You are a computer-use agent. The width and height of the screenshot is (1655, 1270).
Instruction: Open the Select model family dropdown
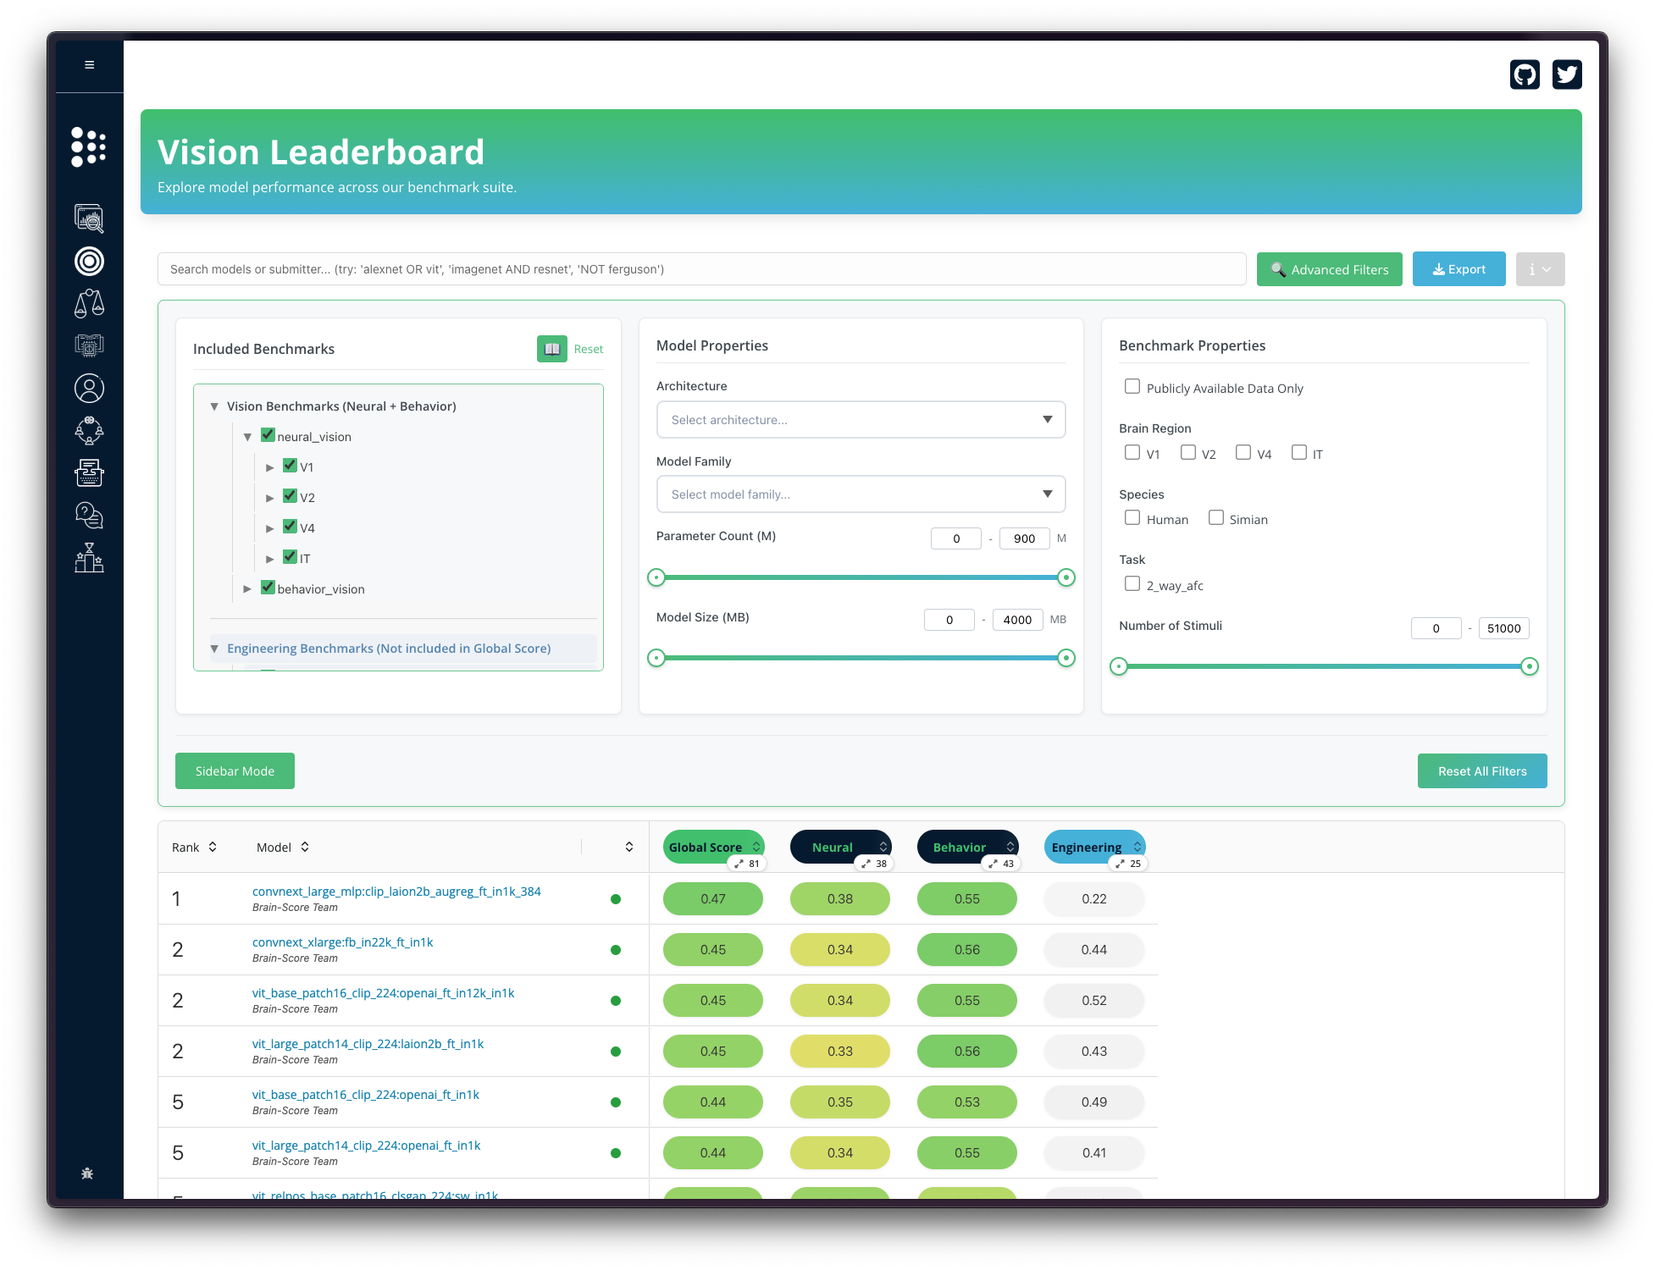click(x=860, y=494)
